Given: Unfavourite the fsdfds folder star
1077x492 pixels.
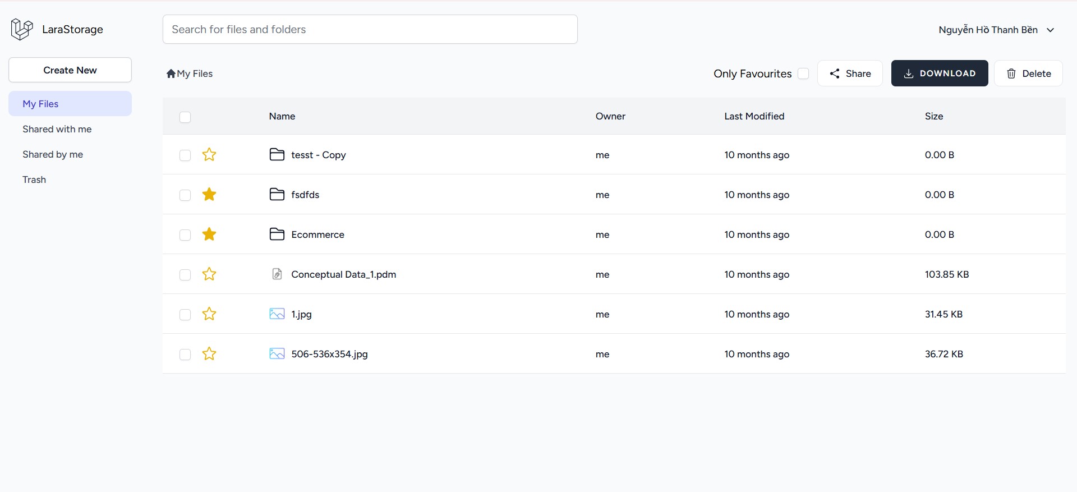Looking at the screenshot, I should tap(209, 195).
